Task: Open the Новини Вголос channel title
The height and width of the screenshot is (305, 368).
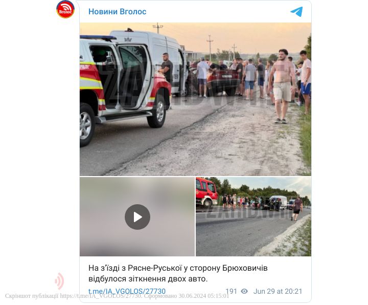Action: pyautogui.click(x=118, y=11)
